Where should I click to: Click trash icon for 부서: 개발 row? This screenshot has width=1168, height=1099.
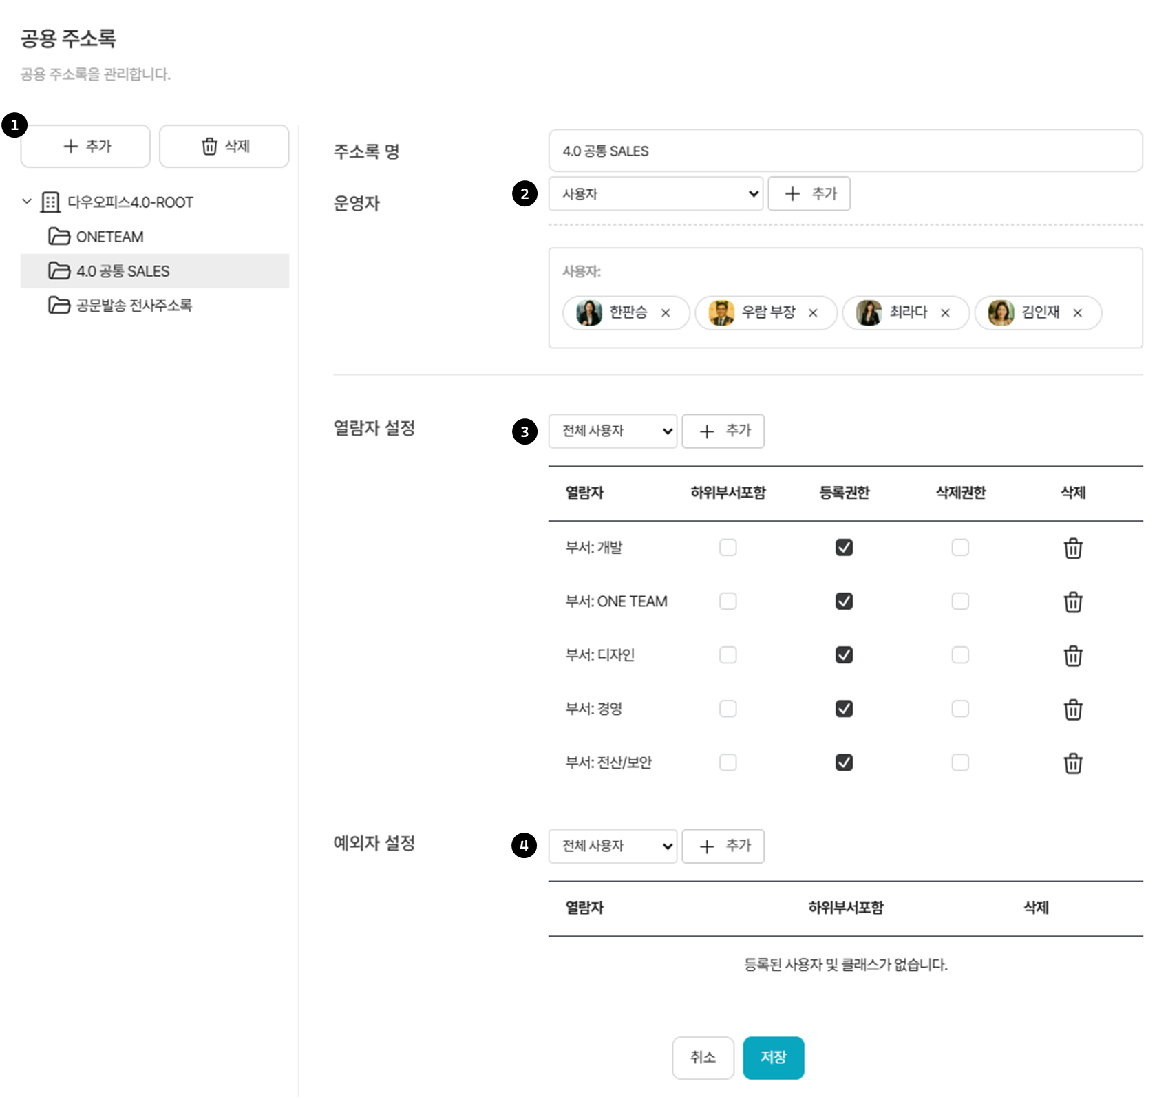1072,548
